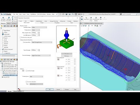Open the Tool axis will be dropdown

coord(42,42)
